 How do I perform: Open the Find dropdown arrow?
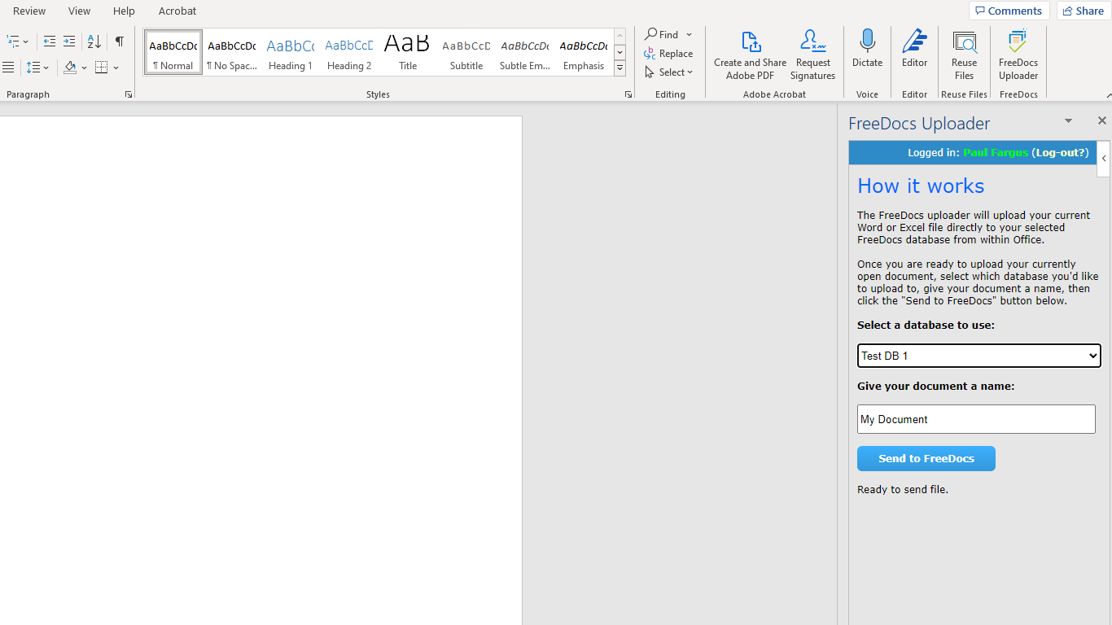[689, 34]
